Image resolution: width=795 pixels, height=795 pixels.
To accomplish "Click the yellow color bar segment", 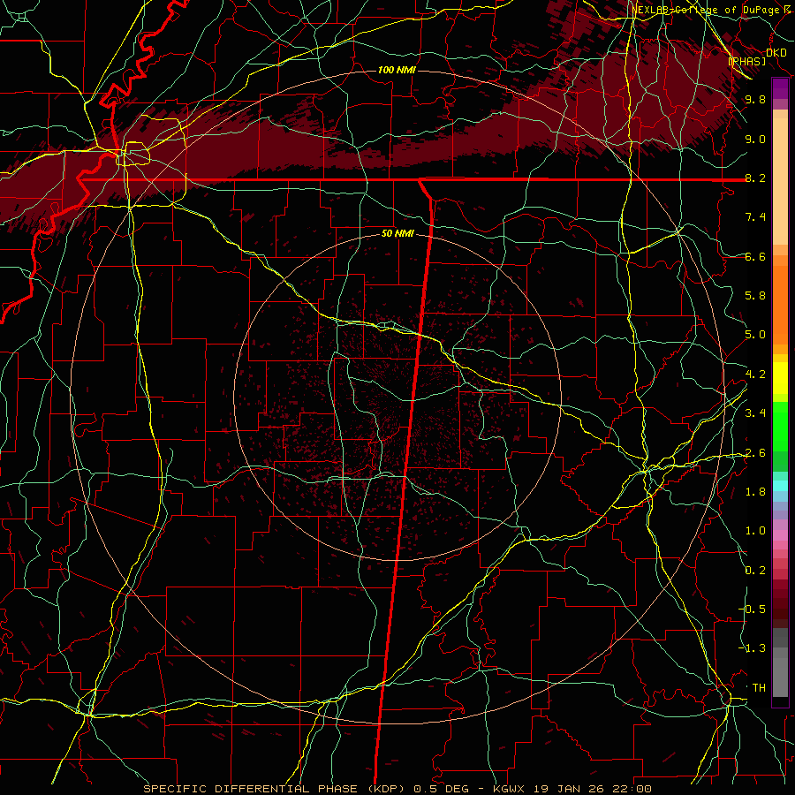I will pyautogui.click(x=780, y=378).
